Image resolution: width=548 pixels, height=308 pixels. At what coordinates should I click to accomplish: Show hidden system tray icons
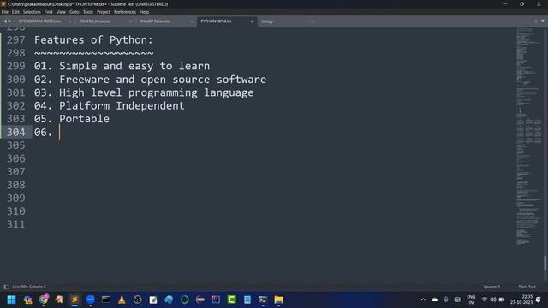423,299
